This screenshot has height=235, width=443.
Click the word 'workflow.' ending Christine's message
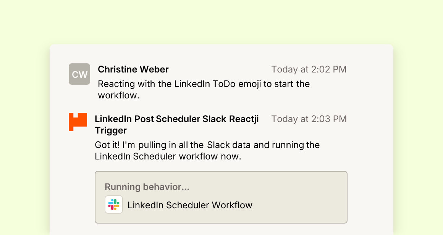click(119, 95)
